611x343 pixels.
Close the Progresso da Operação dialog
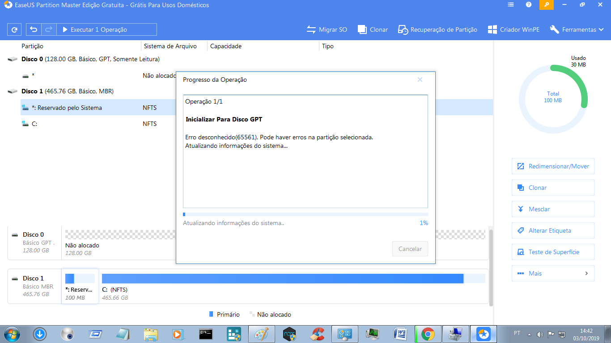420,79
